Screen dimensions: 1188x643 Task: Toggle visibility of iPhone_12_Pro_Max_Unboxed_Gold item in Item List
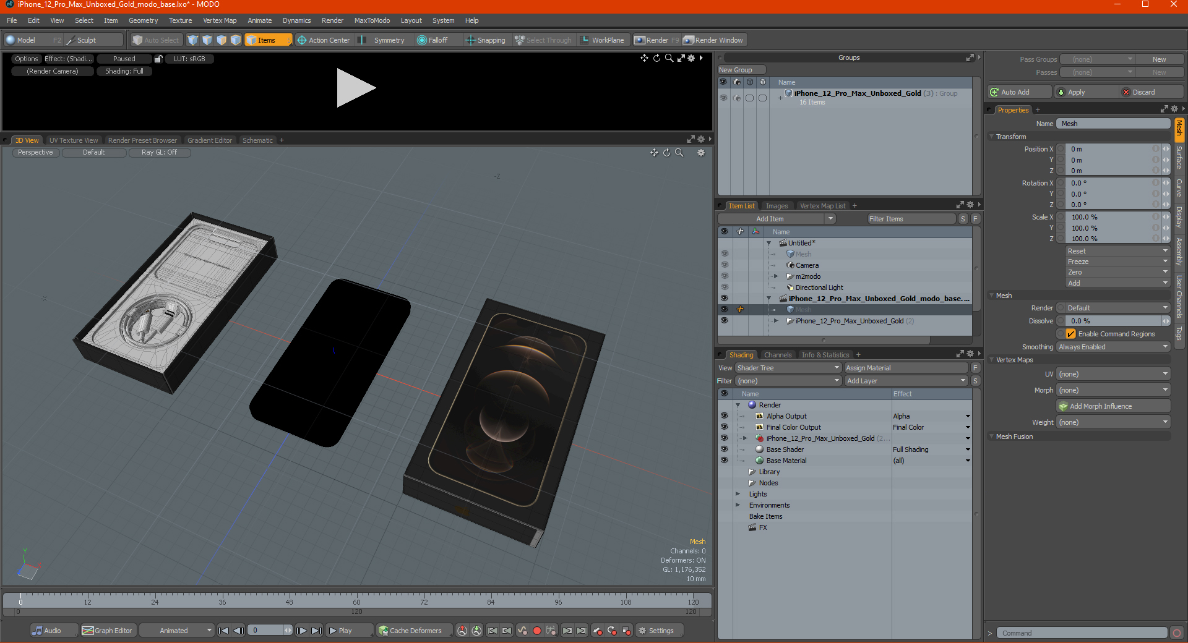tap(724, 321)
